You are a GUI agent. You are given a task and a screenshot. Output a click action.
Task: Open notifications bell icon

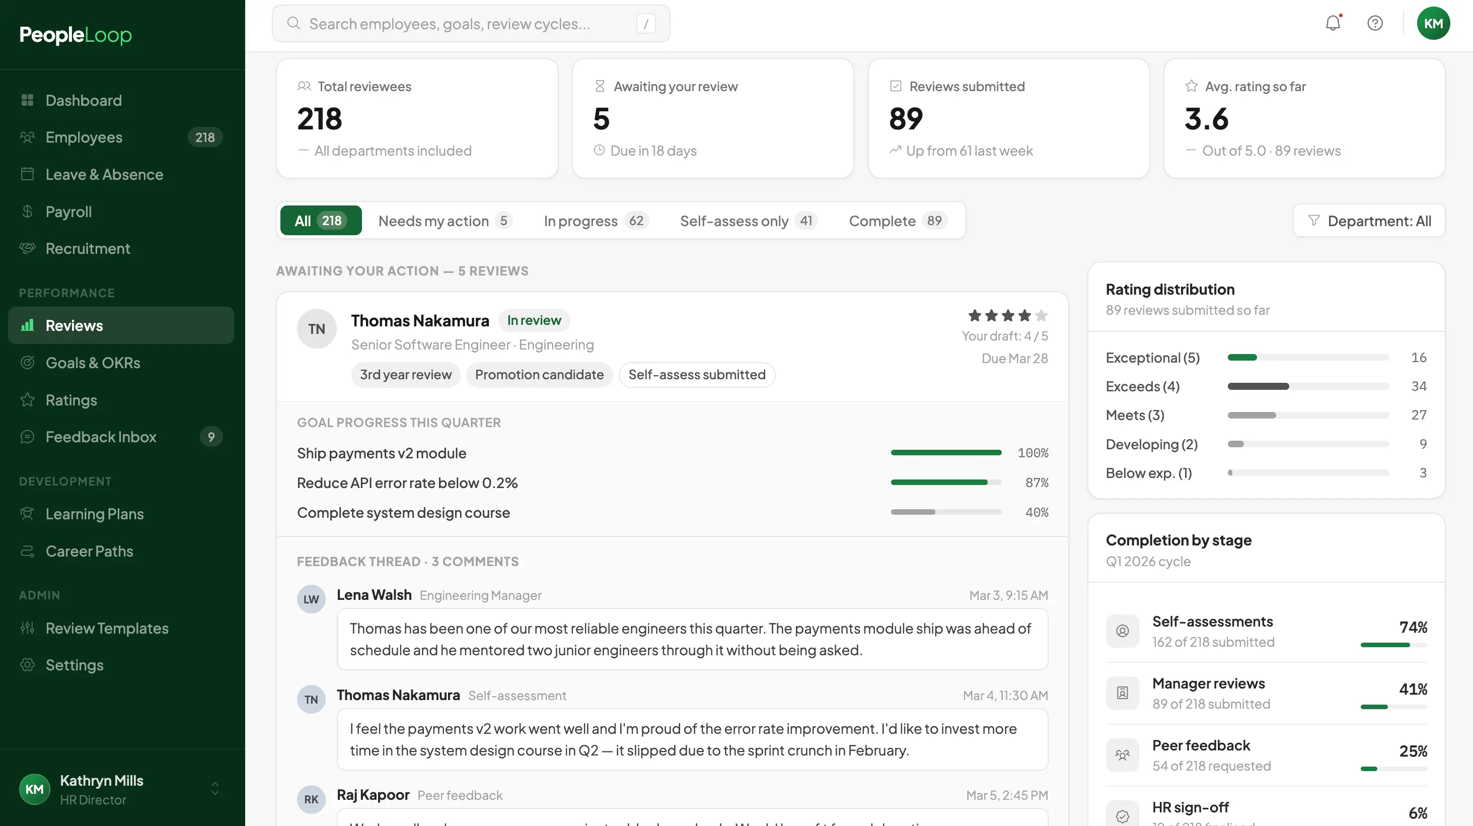1333,24
